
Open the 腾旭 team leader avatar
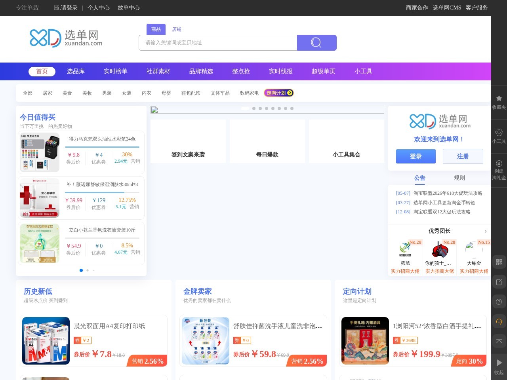click(x=405, y=249)
